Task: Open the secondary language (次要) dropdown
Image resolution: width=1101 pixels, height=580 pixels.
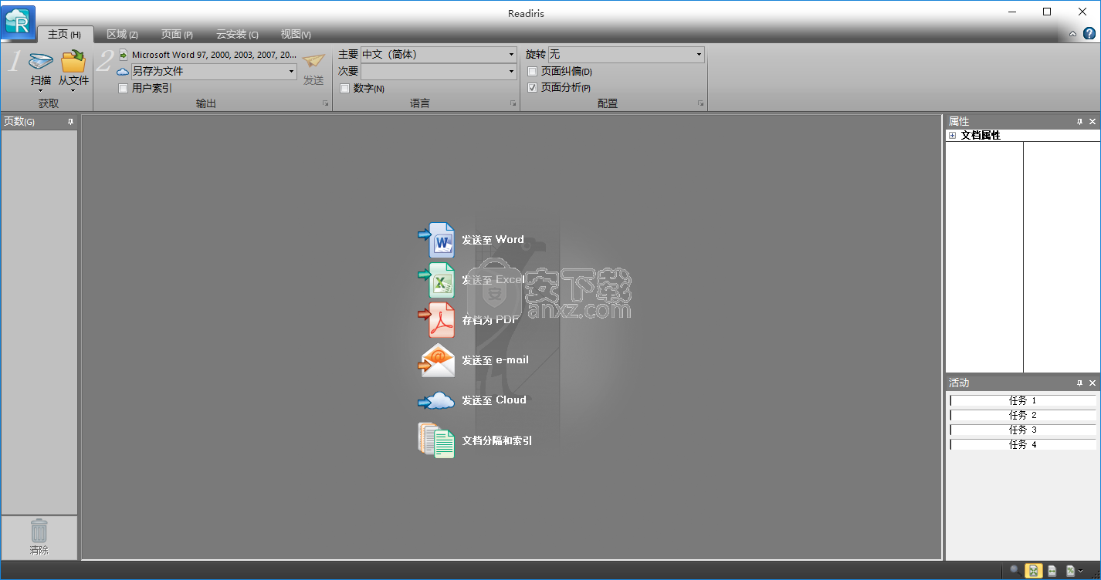Action: 511,71
